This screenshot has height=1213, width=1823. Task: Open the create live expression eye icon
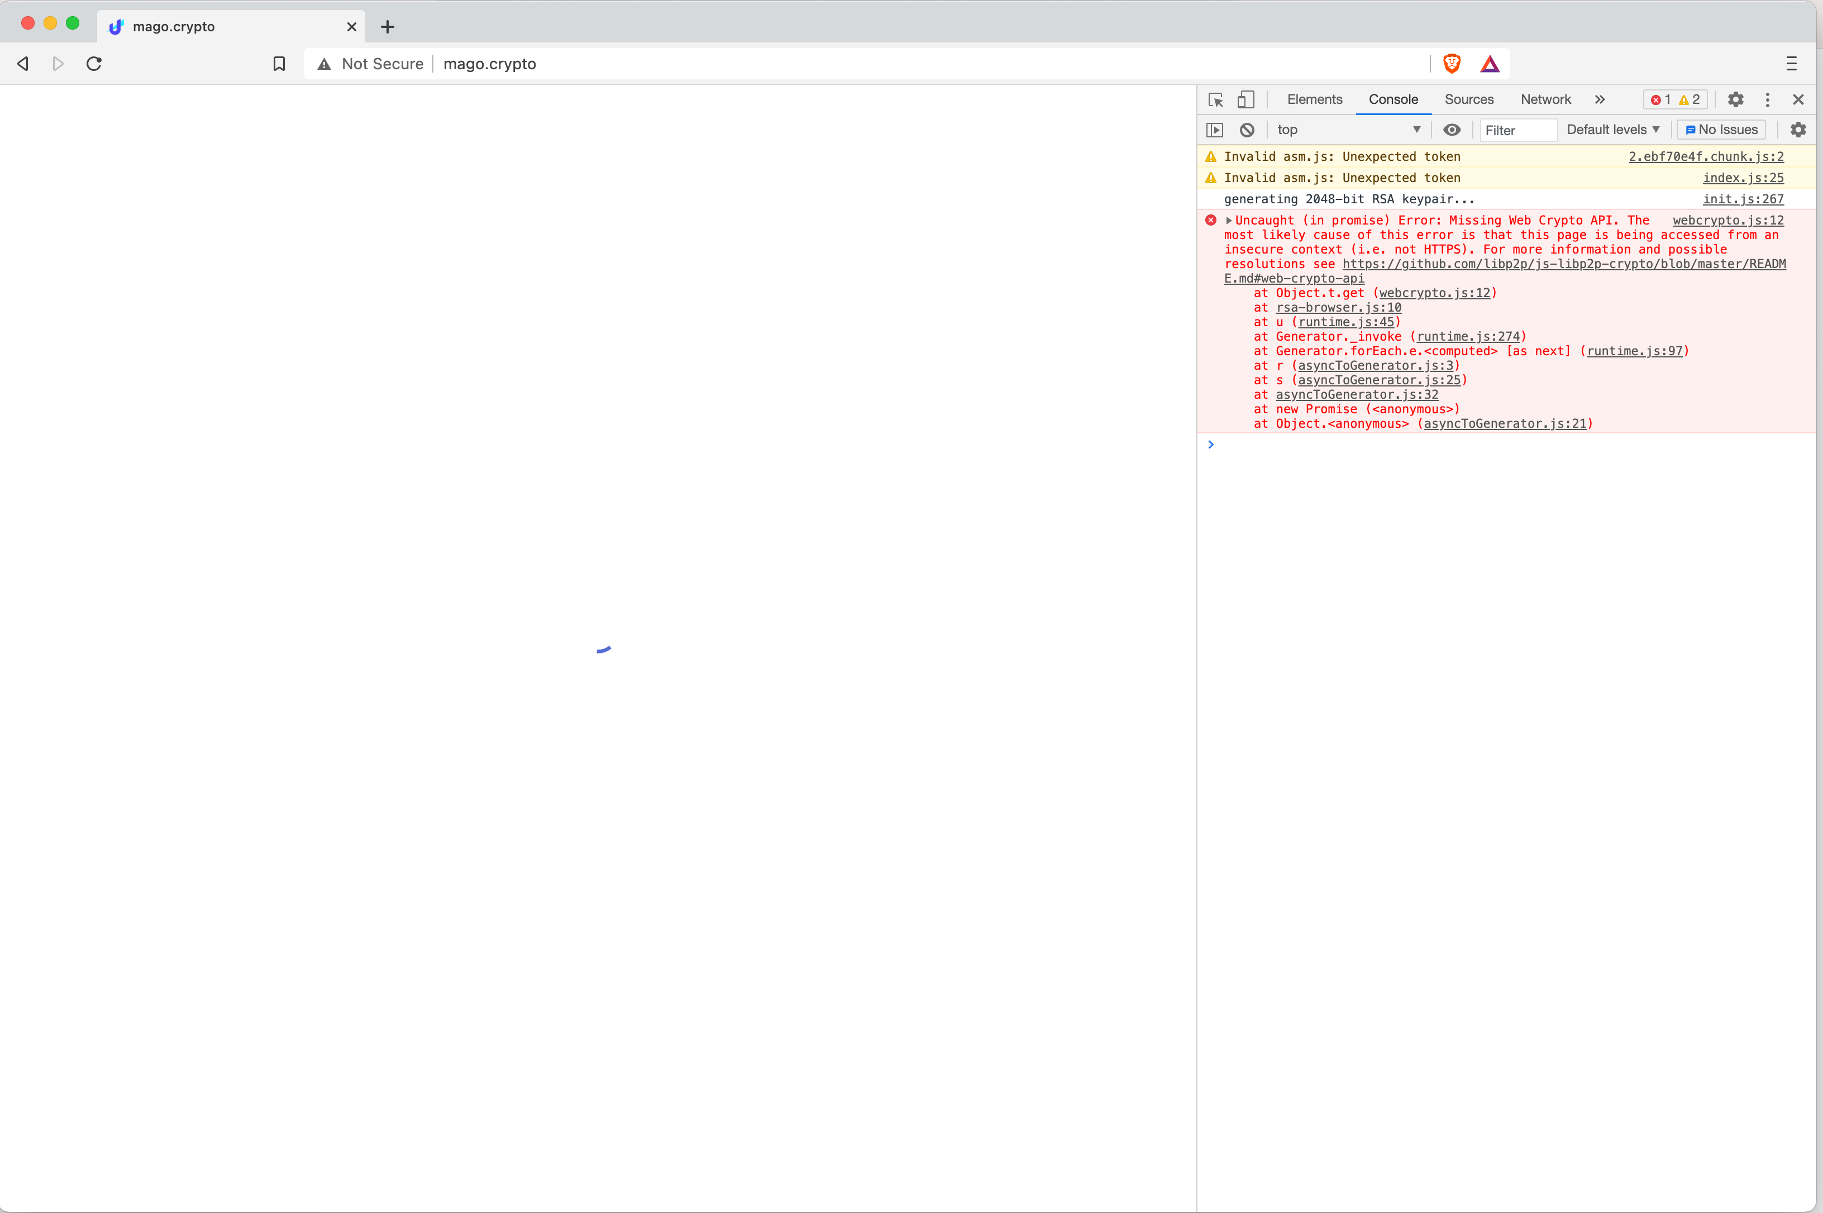pos(1452,129)
